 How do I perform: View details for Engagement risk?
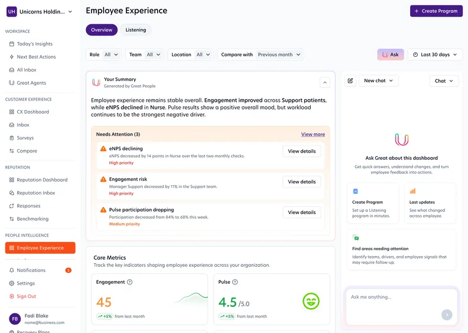pyautogui.click(x=302, y=182)
